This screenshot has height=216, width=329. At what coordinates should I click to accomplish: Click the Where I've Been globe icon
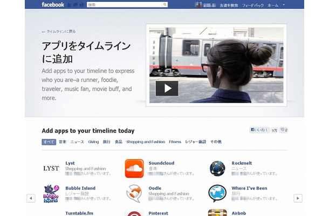pos(217,193)
